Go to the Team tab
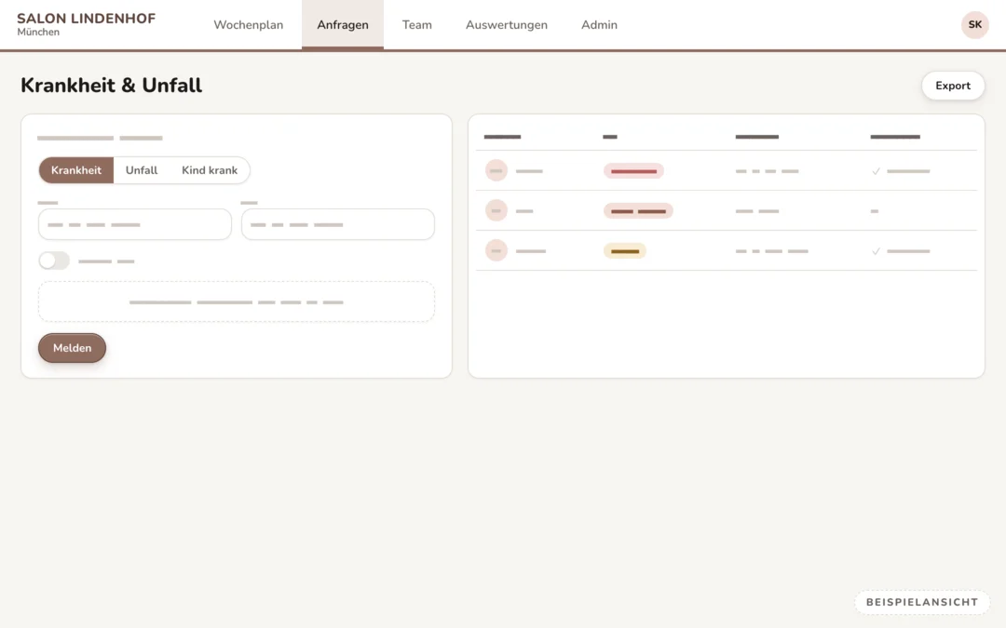This screenshot has height=628, width=1006. [x=417, y=25]
